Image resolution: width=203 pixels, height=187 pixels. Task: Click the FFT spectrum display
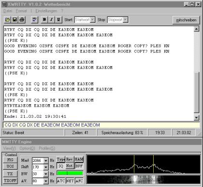click(x=143, y=164)
